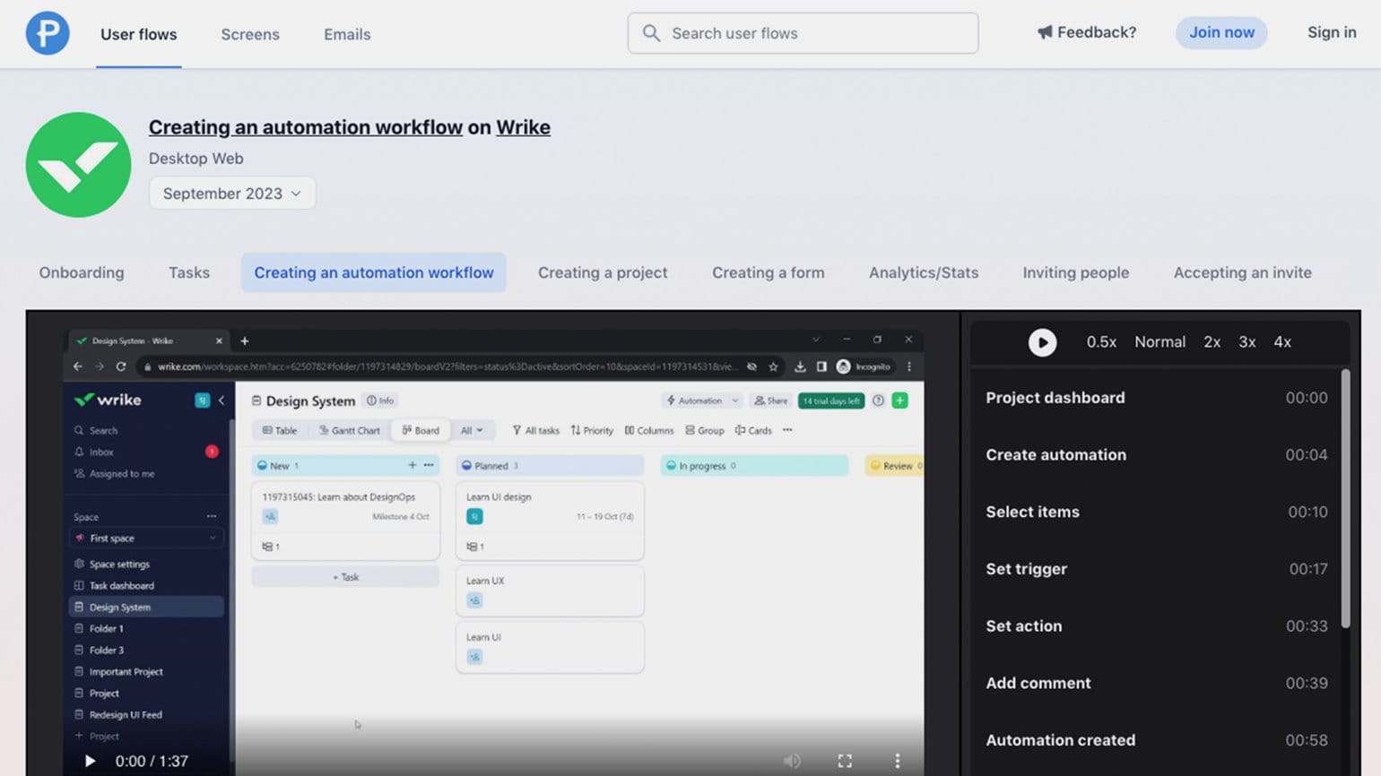Select the Onboarding flow tab

click(82, 272)
